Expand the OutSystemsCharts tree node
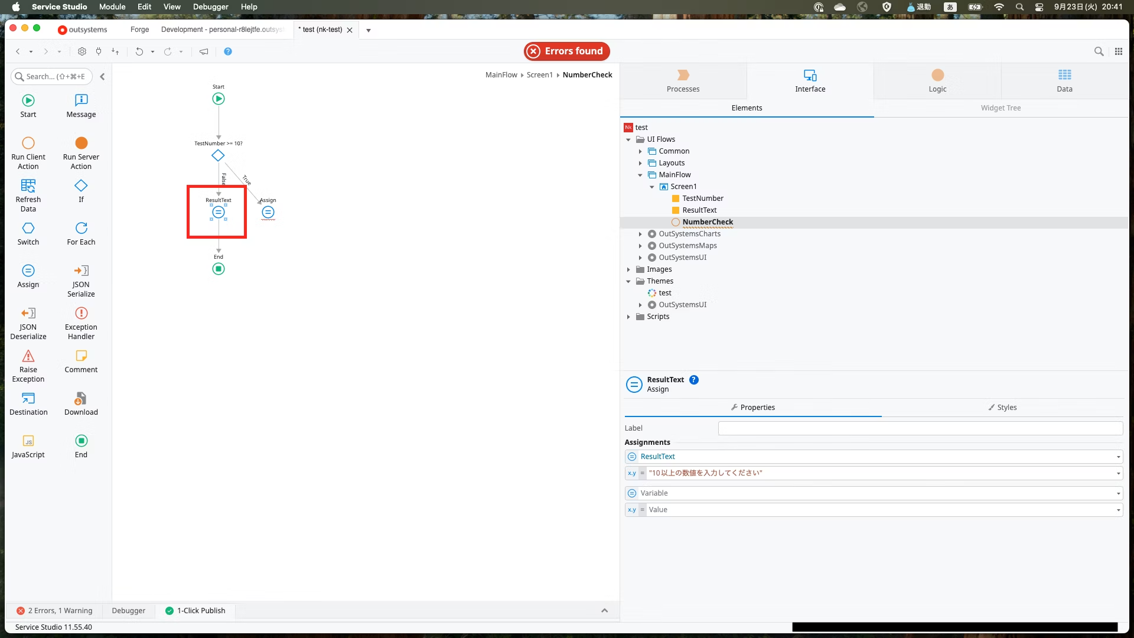The image size is (1134, 638). point(640,235)
